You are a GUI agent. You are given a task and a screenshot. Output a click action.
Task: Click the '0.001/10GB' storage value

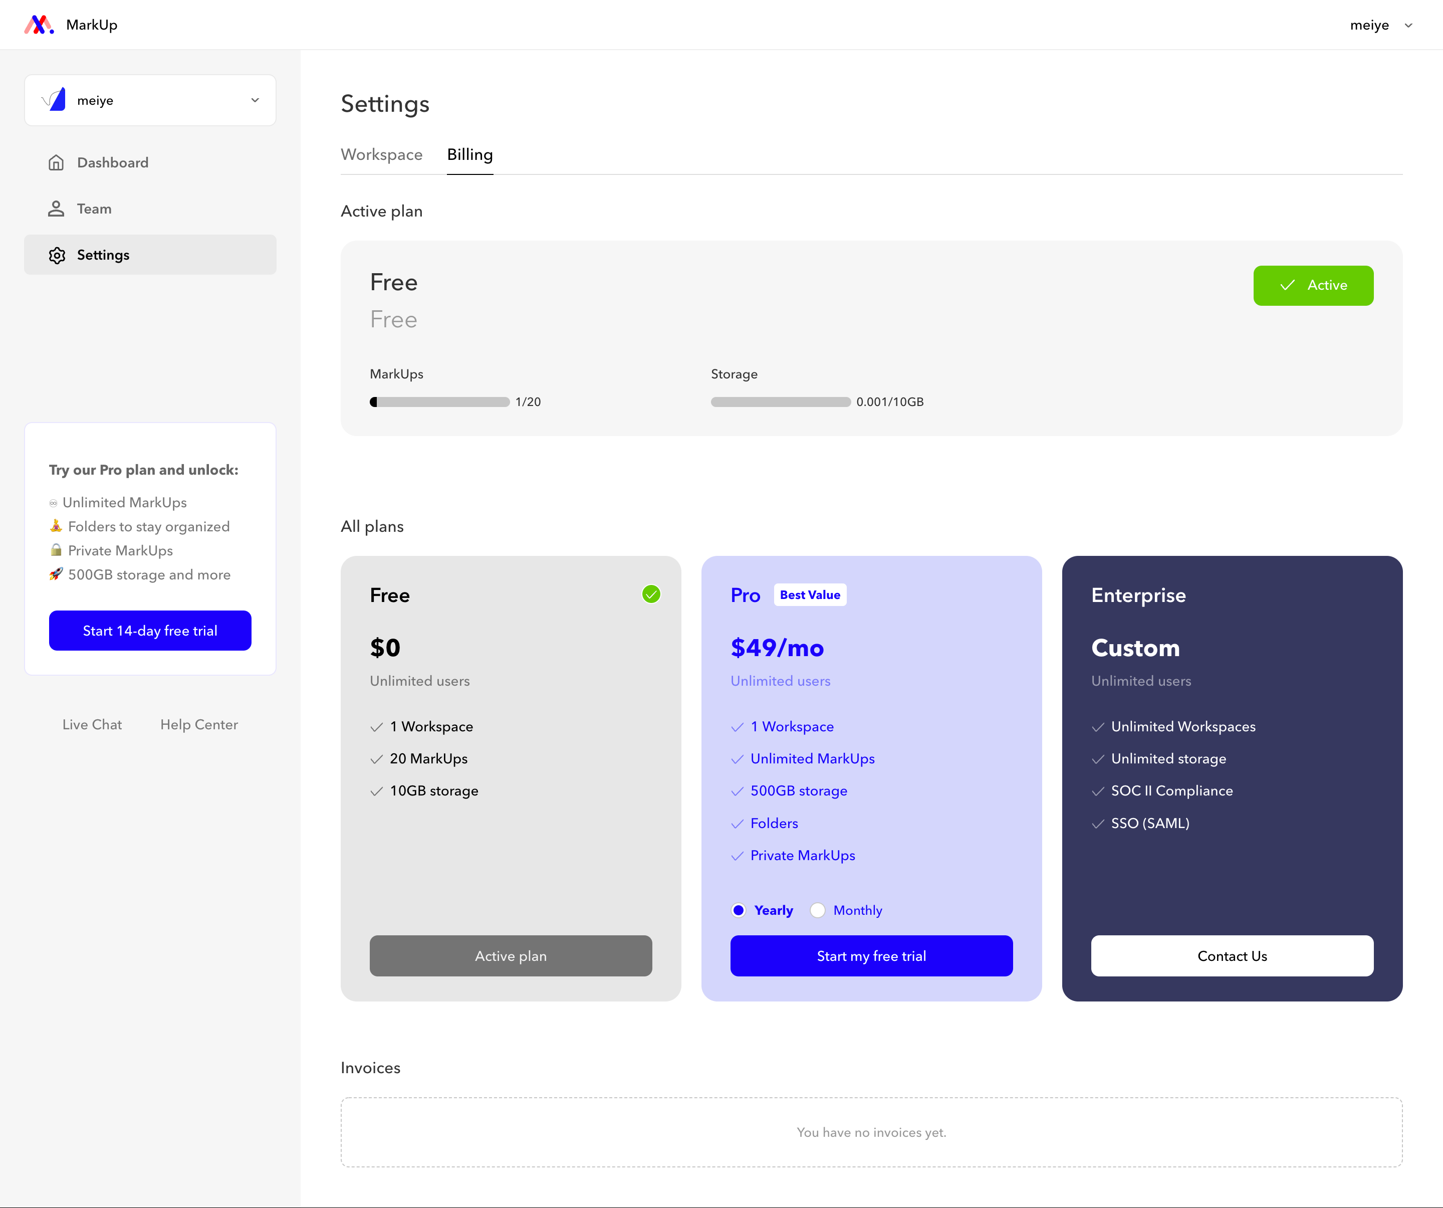coord(890,402)
